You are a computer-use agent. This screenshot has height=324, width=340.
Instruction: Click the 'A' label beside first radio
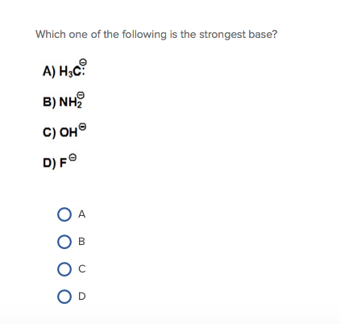coord(81,214)
